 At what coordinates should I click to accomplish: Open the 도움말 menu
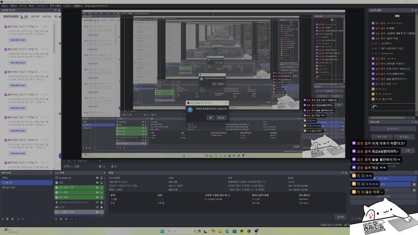77,6
